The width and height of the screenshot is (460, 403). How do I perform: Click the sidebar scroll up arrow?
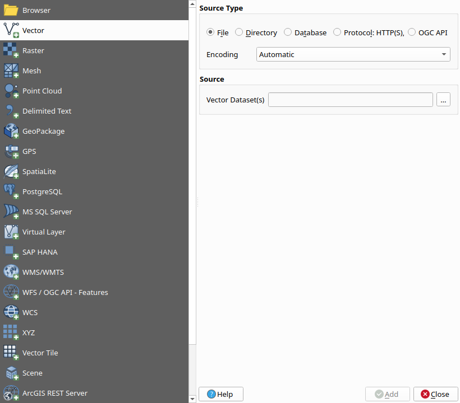(192, 4)
